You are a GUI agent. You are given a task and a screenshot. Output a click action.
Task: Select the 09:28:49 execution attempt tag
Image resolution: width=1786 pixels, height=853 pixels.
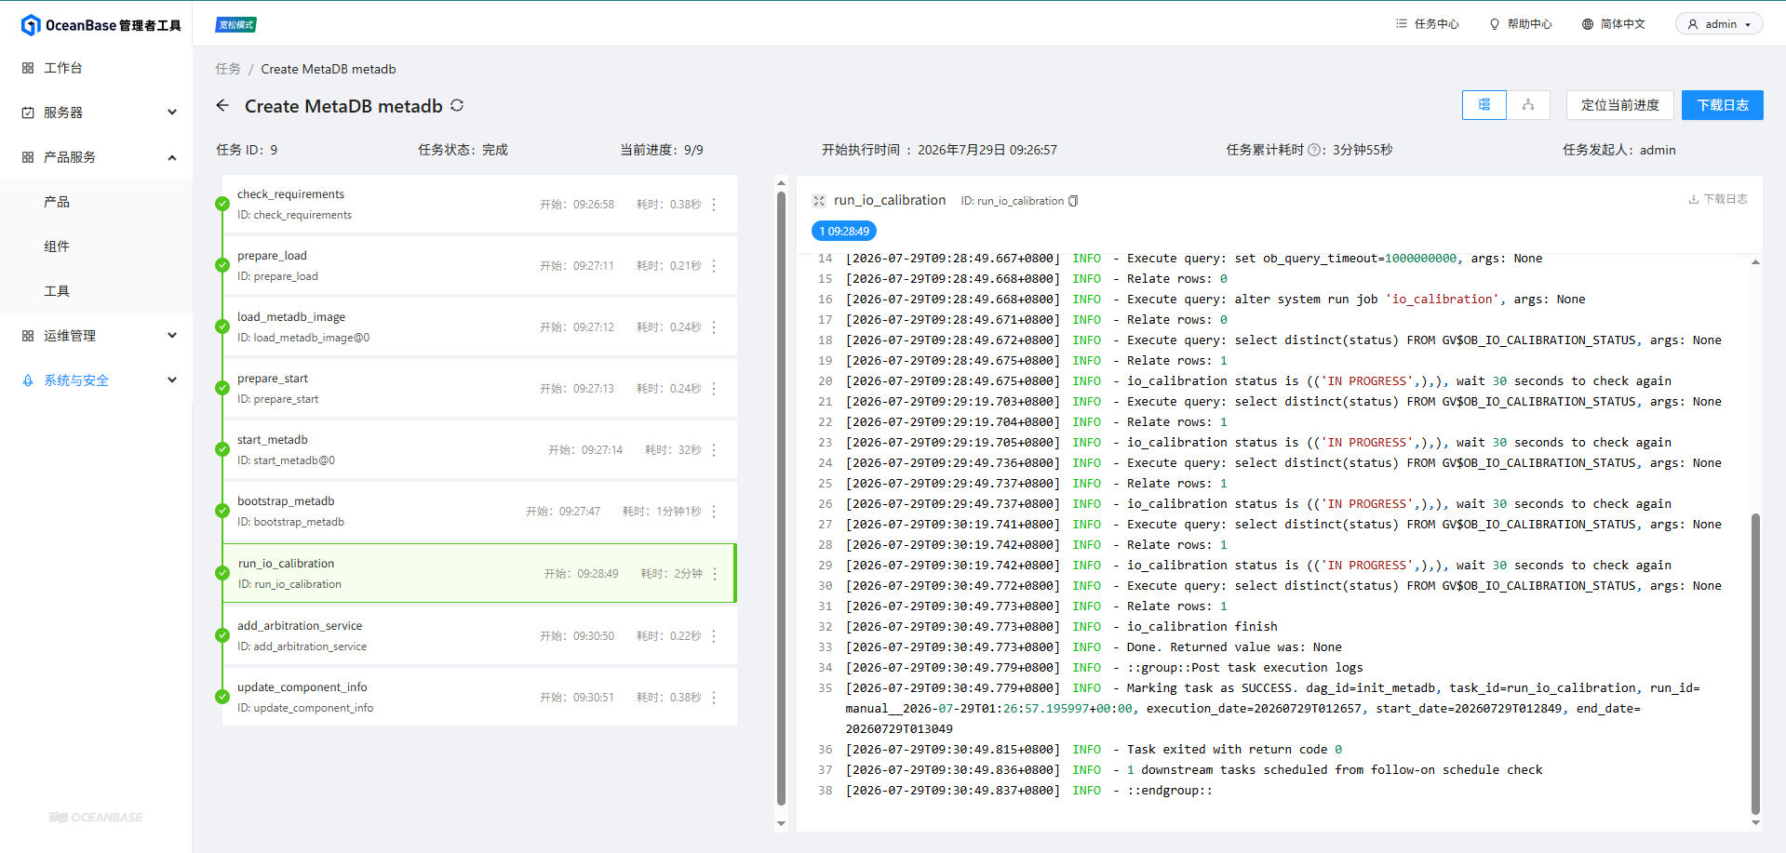point(844,232)
